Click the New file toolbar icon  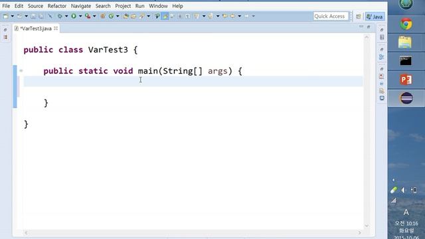[x=6, y=16]
